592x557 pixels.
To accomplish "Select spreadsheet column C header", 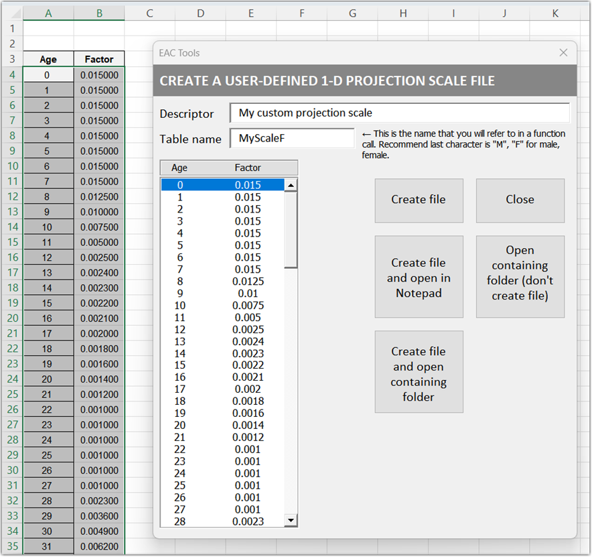I will click(x=150, y=13).
